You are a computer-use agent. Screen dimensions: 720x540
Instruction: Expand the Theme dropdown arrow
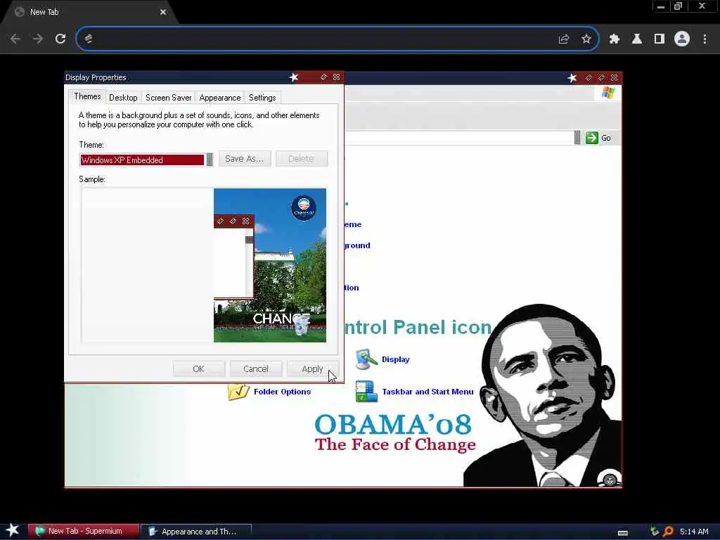pos(210,160)
